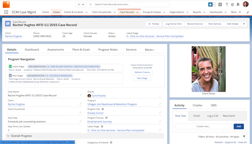Expand Case Records menu chevron
The height and width of the screenshot is (144, 252).
click(137, 12)
